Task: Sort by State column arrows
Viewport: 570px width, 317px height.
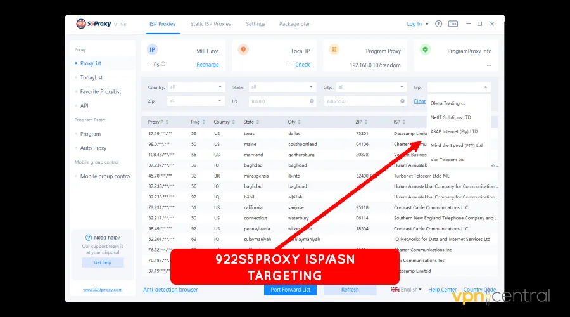Action: pos(257,122)
